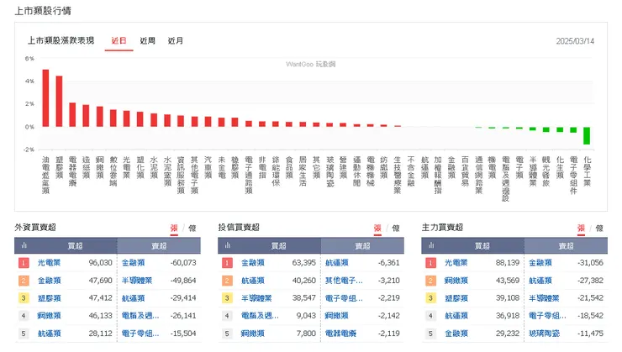Click the 賣超 column header in 外資買賣超 table
Screen dimensions: 622x352
(159, 246)
